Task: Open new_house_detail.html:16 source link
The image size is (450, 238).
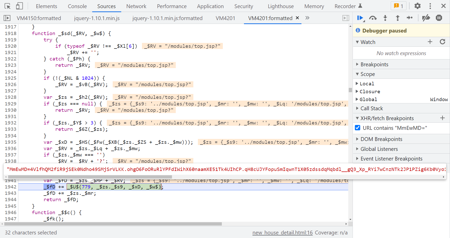Action: (x=282, y=233)
